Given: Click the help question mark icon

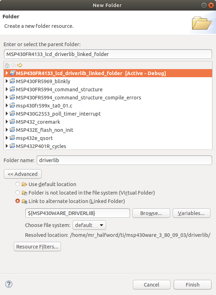Looking at the screenshot, I should click(9, 284).
